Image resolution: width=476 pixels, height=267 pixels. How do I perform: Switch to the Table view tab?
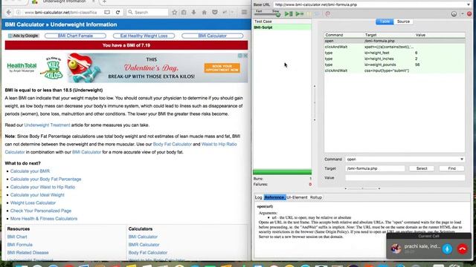tap(385, 22)
